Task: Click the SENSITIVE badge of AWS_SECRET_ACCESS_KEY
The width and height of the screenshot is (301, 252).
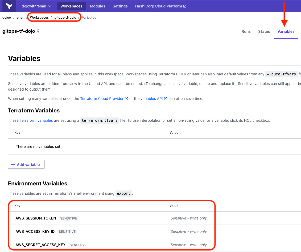Action: [x=78, y=245]
